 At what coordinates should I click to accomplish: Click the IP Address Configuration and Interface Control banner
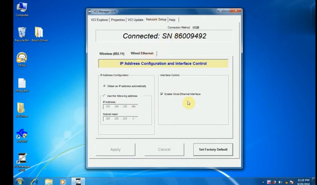click(x=163, y=64)
